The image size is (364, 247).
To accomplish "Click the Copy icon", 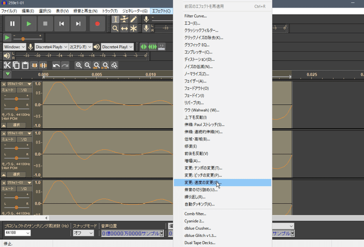I will pos(16,65).
